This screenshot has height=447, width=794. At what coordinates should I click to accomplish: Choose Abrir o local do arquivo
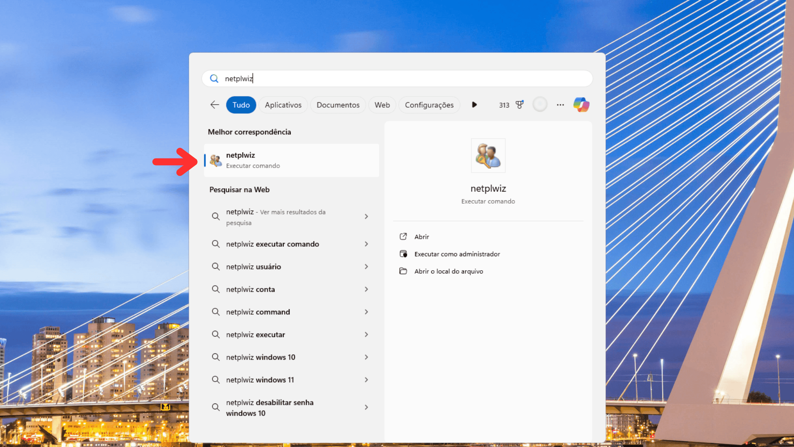click(x=449, y=272)
